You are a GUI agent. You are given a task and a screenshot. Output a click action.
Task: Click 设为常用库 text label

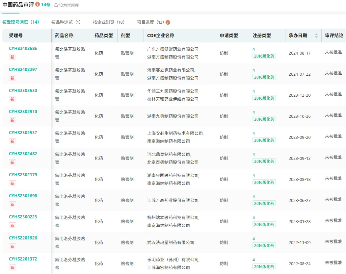click(x=69, y=5)
